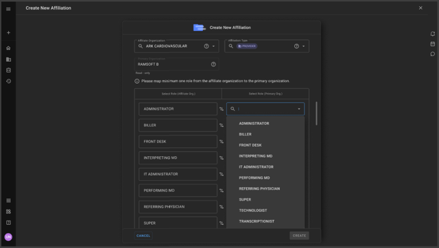The width and height of the screenshot is (439, 248).
Task: Select ADMINISTRATOR from the dropdown list
Action: (265, 123)
